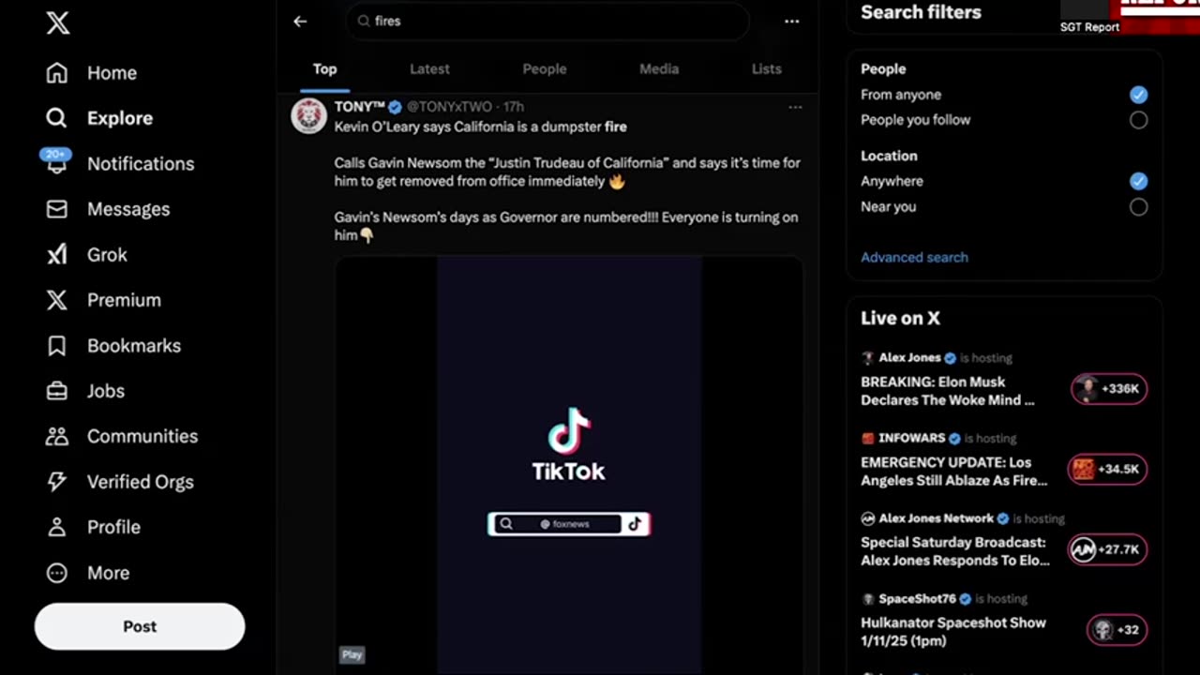Click the verified badge next to TONY

[x=396, y=107]
